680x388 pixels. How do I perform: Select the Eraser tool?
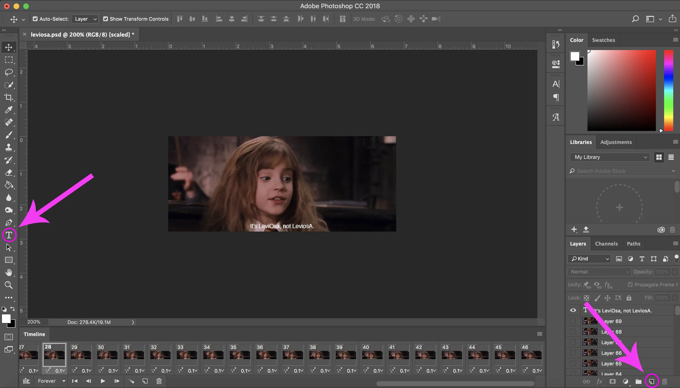[x=9, y=173]
